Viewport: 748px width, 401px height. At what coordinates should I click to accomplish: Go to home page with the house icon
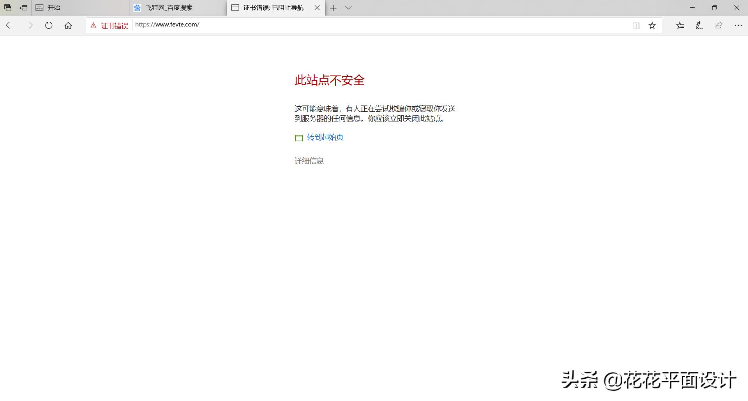click(68, 25)
